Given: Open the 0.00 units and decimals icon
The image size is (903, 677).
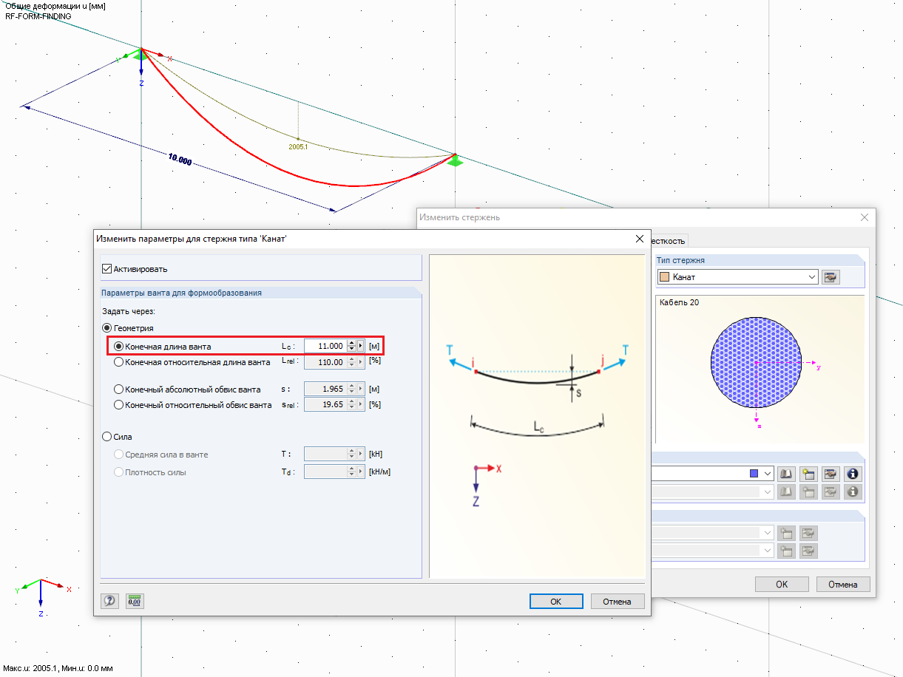Looking at the screenshot, I should [x=135, y=601].
